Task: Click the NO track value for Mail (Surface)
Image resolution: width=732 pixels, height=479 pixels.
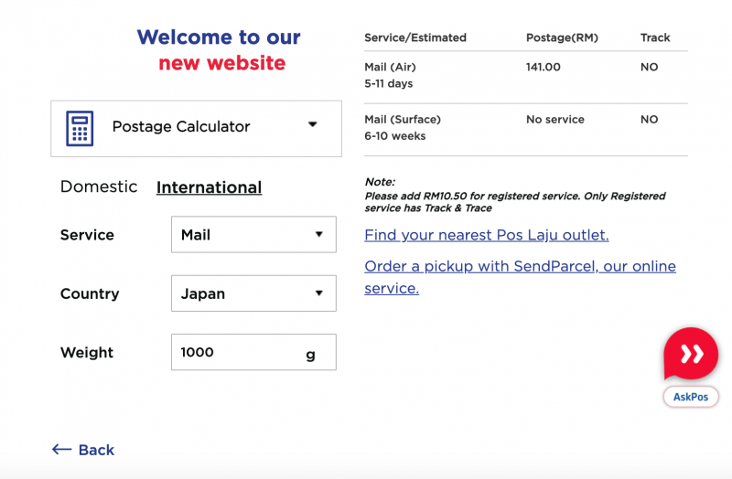Action: pos(649,120)
